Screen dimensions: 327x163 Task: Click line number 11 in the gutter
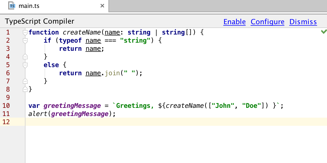(6, 114)
